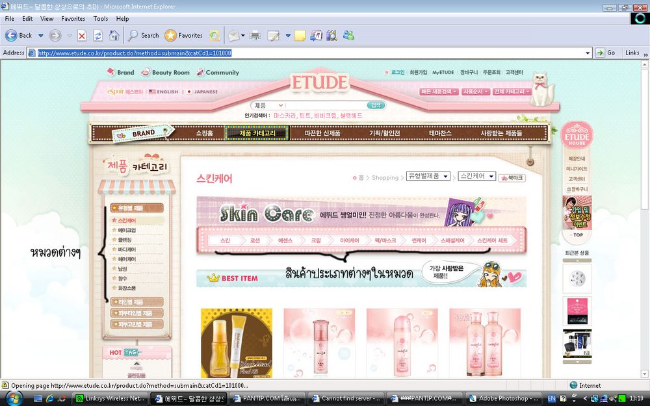
Task: Open the Tools menu
Action: pyautogui.click(x=100, y=19)
